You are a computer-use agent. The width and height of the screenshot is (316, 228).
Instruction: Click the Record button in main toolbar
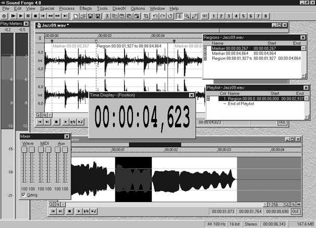coord(4,16)
